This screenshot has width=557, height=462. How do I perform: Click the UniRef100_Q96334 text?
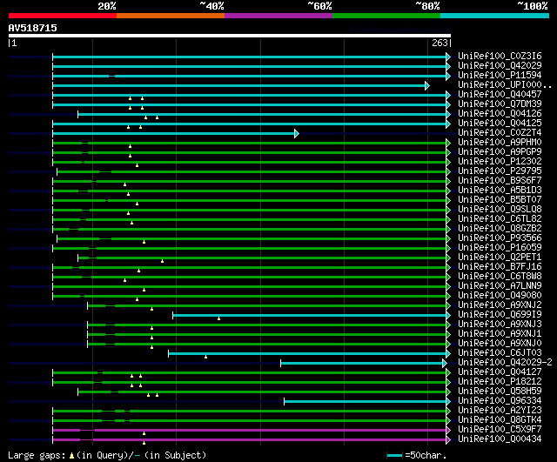point(500,401)
